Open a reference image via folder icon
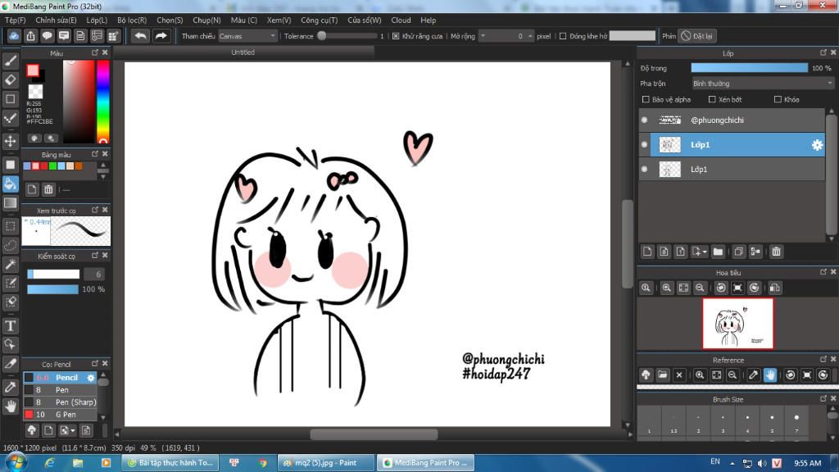Image resolution: width=839 pixels, height=472 pixels. pos(662,375)
